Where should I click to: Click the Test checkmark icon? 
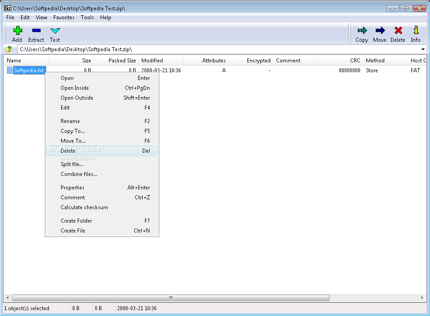(x=55, y=31)
